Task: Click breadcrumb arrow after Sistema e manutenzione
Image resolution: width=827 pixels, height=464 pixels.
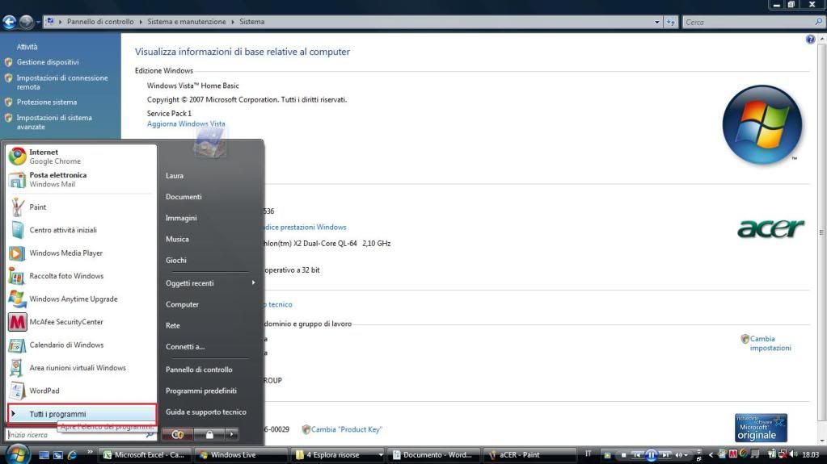Action: (x=233, y=22)
